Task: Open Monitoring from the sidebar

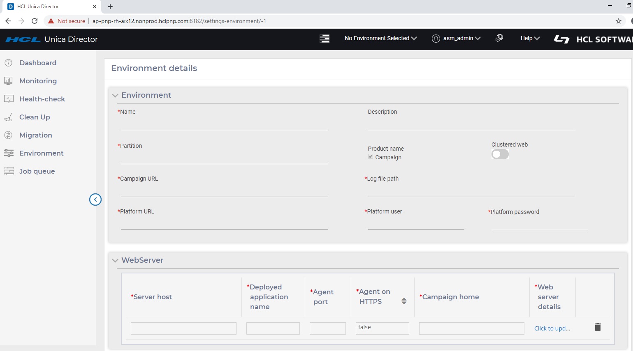Action: pyautogui.click(x=38, y=81)
